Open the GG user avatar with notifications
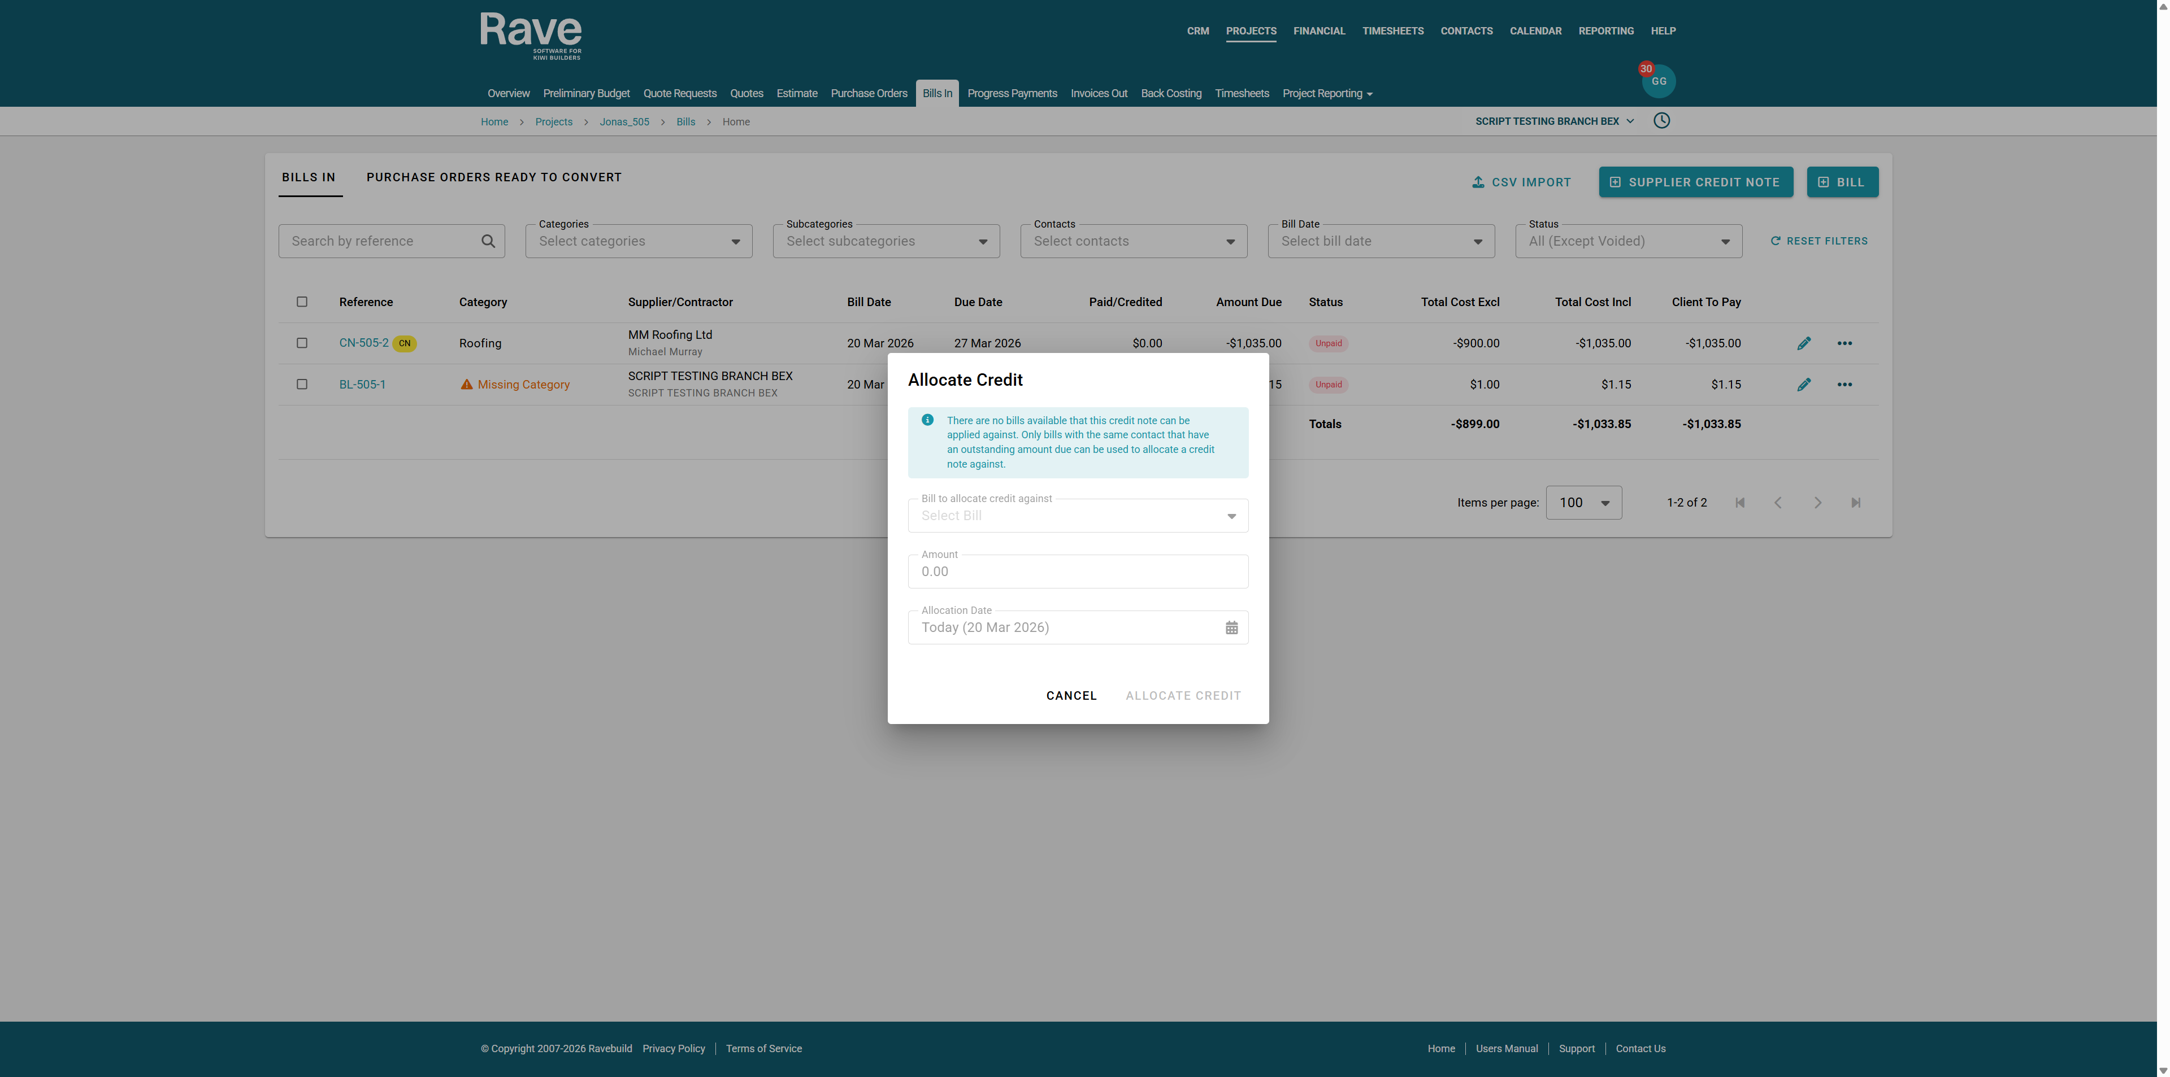Image resolution: width=2170 pixels, height=1077 pixels. tap(1658, 81)
